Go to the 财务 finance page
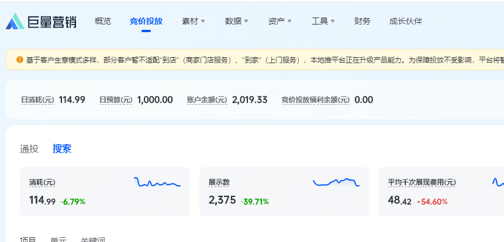This screenshot has height=242, width=504. [x=363, y=21]
